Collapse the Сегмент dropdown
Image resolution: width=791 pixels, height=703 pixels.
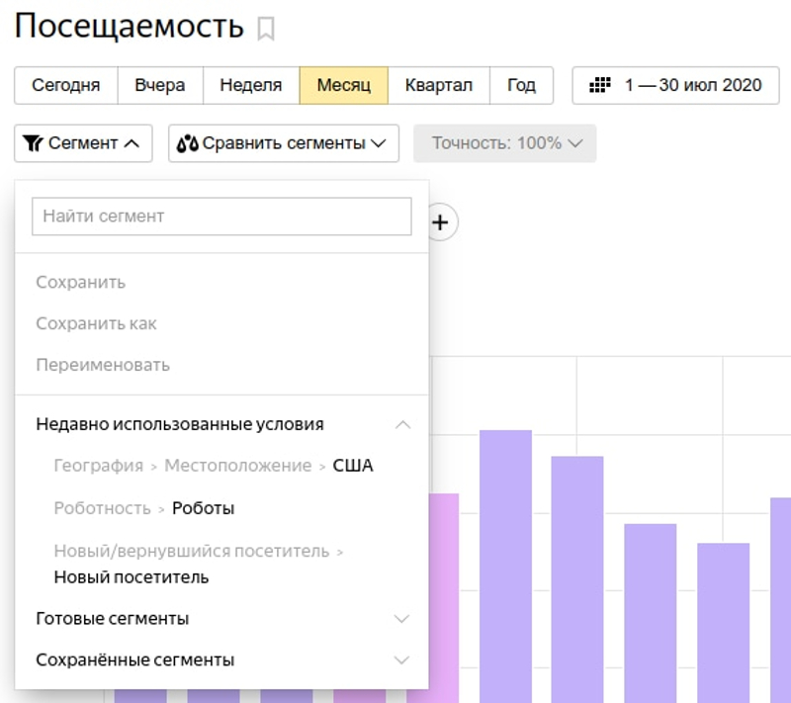coord(83,143)
